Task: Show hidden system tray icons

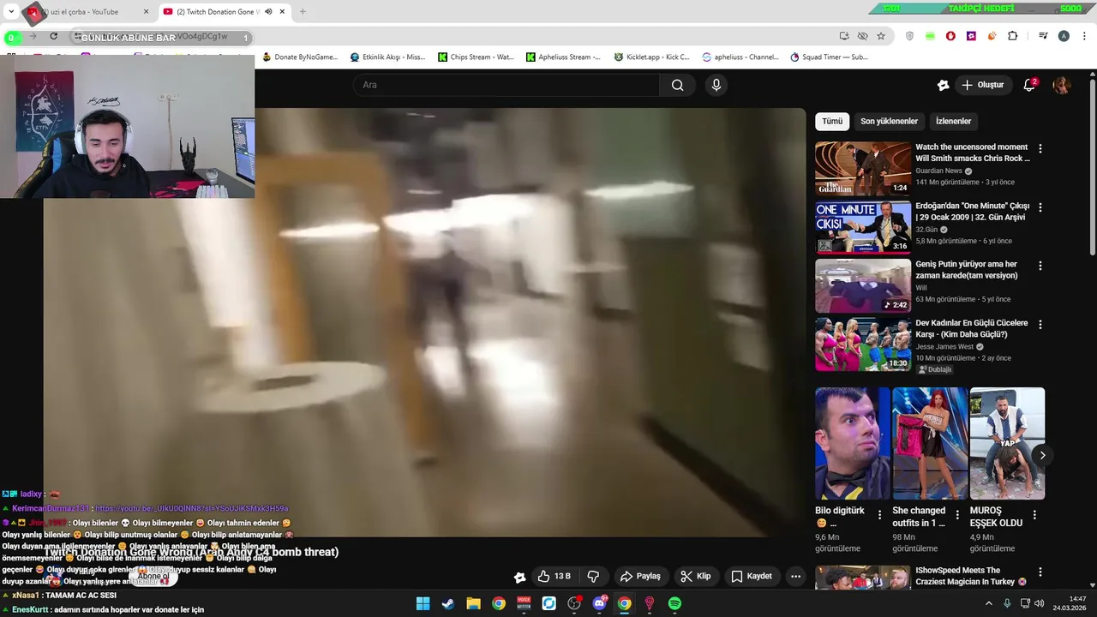Action: (x=988, y=603)
